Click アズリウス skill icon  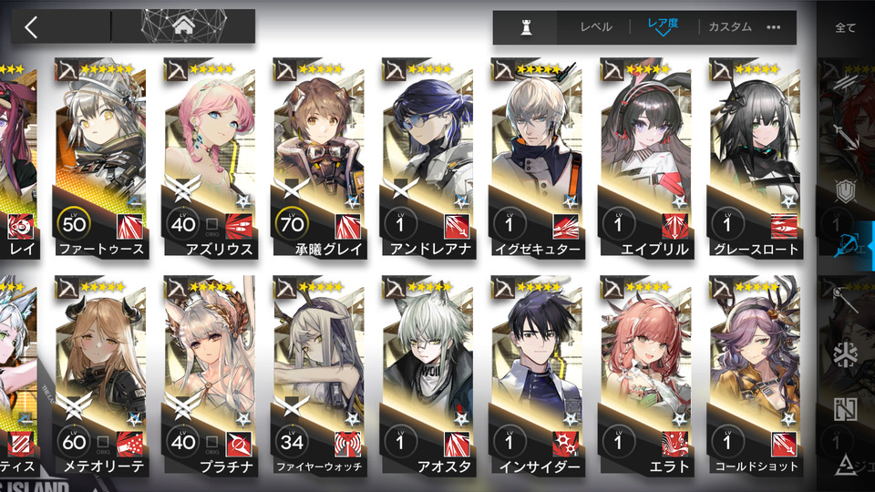[x=238, y=227]
